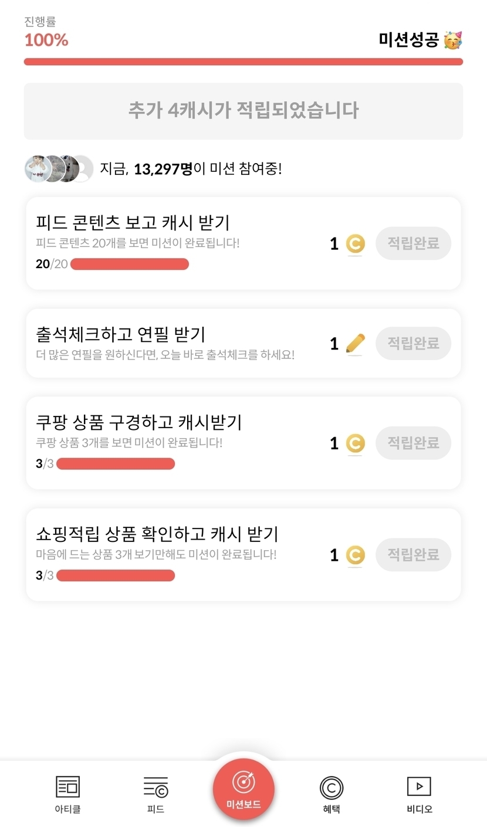
Task: Tap pencil icon in 출석체크 mission
Action: (355, 343)
